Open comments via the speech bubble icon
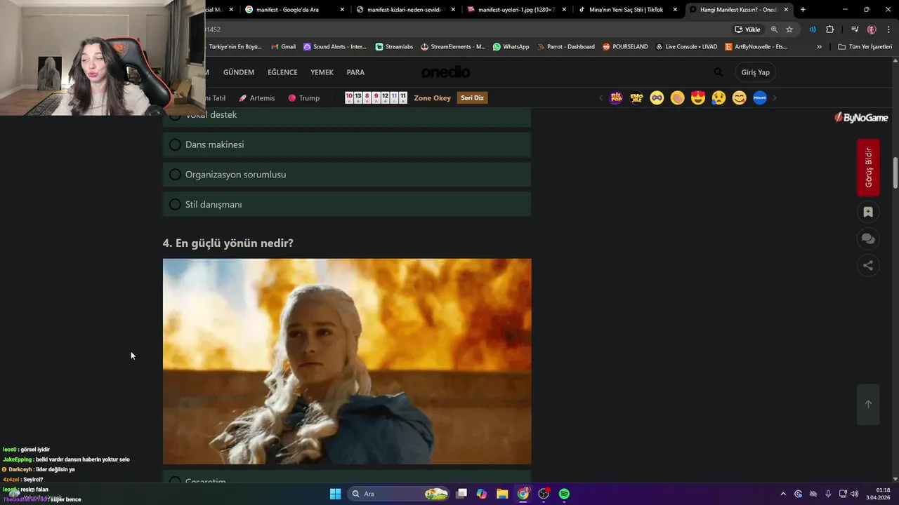Screen dimensions: 899x505 [868, 238]
